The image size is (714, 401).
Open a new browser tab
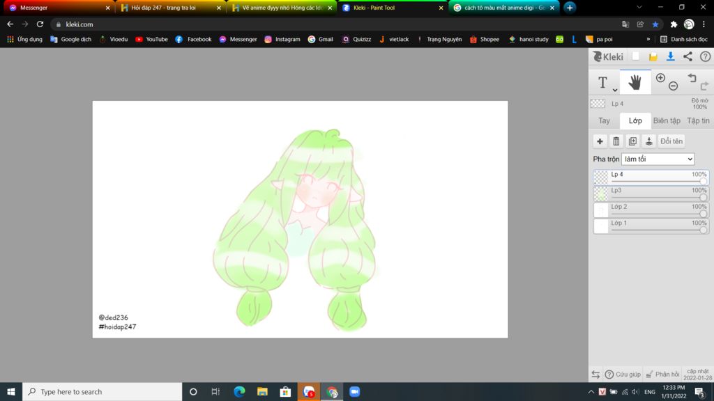coord(570,8)
